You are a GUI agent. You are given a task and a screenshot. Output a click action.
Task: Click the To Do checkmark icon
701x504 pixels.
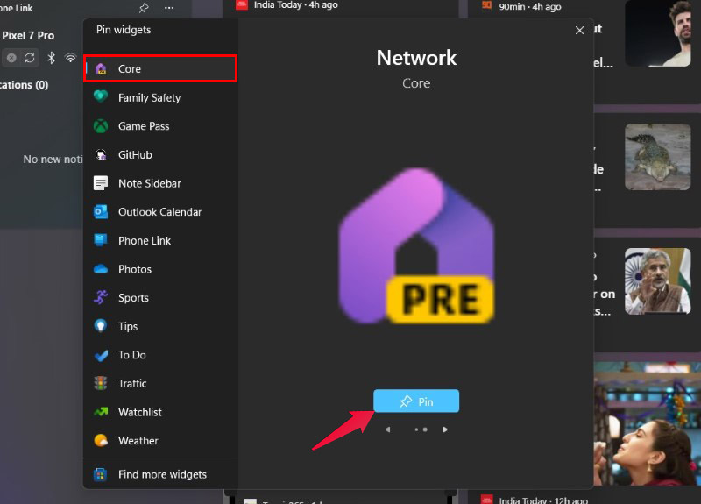[101, 355]
